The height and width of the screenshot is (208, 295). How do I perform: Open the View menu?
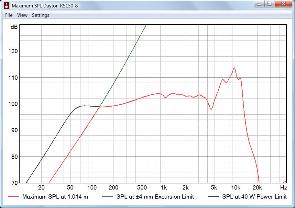click(x=22, y=15)
